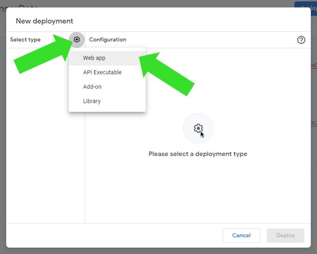Click the 'Please select a deployment type' text
Screen dimensions: 317x254
(198, 154)
